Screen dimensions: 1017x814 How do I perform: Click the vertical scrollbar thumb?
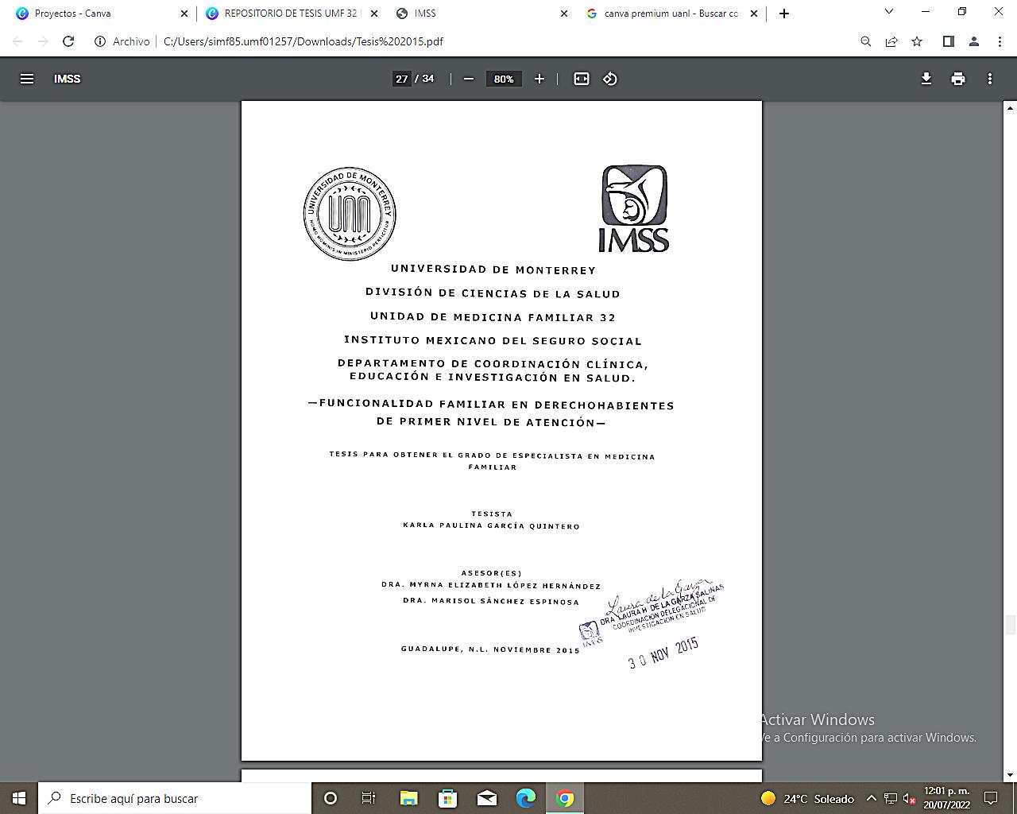pyautogui.click(x=1011, y=624)
